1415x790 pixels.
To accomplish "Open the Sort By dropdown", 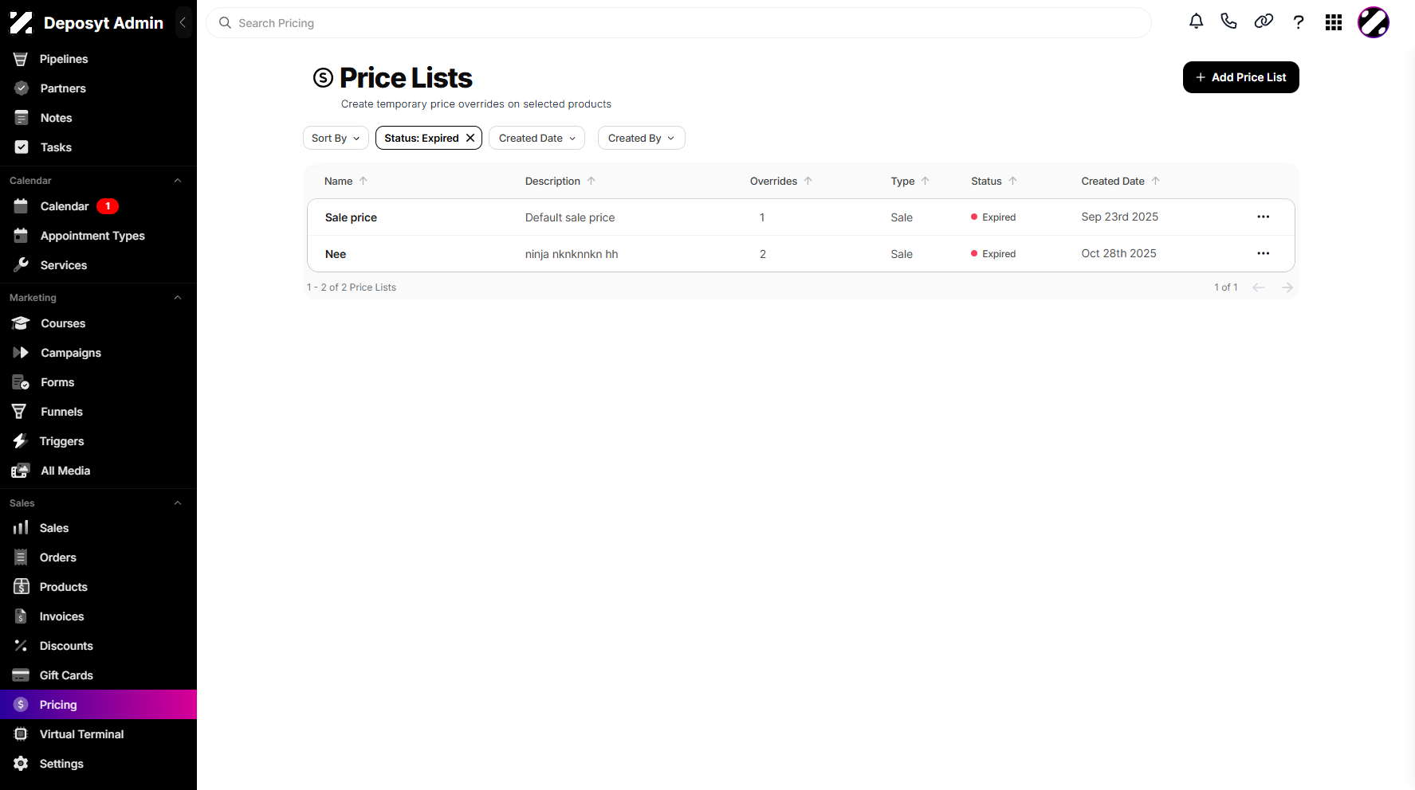I will (x=336, y=138).
